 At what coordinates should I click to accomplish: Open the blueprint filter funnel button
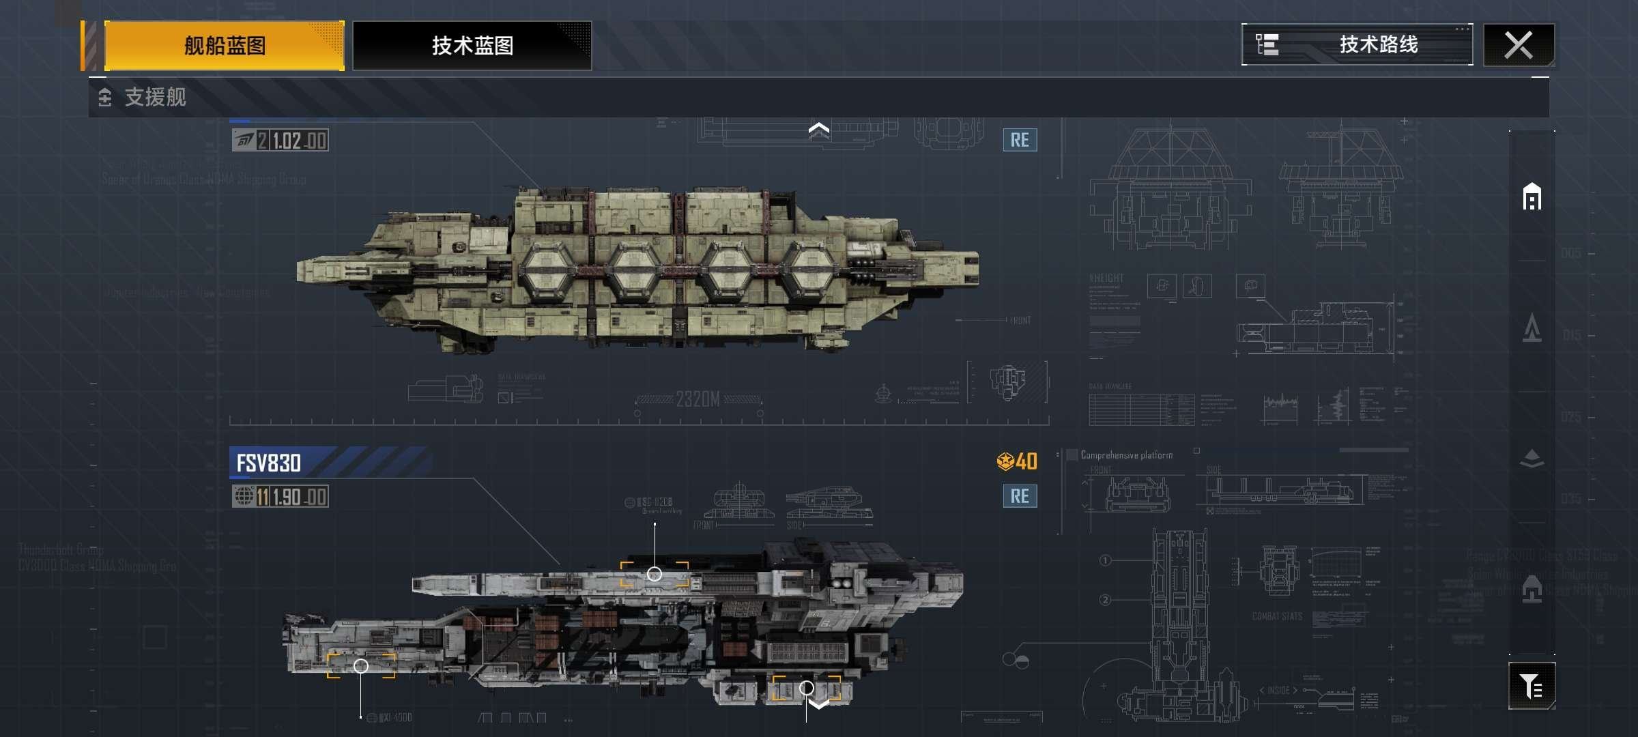point(1532,686)
